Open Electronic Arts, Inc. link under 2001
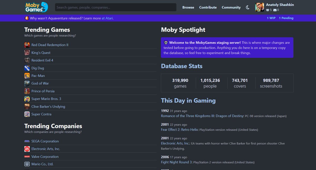 176,143
